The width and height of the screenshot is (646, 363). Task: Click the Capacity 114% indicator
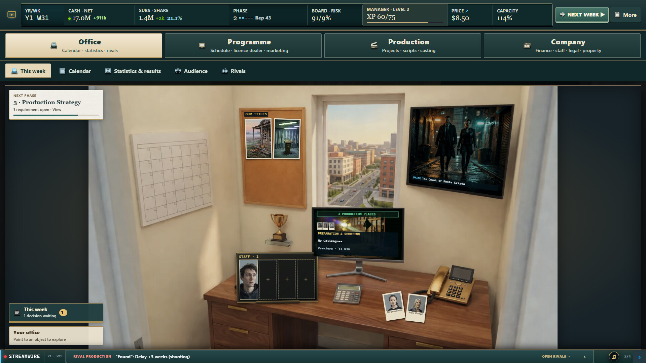click(x=522, y=15)
